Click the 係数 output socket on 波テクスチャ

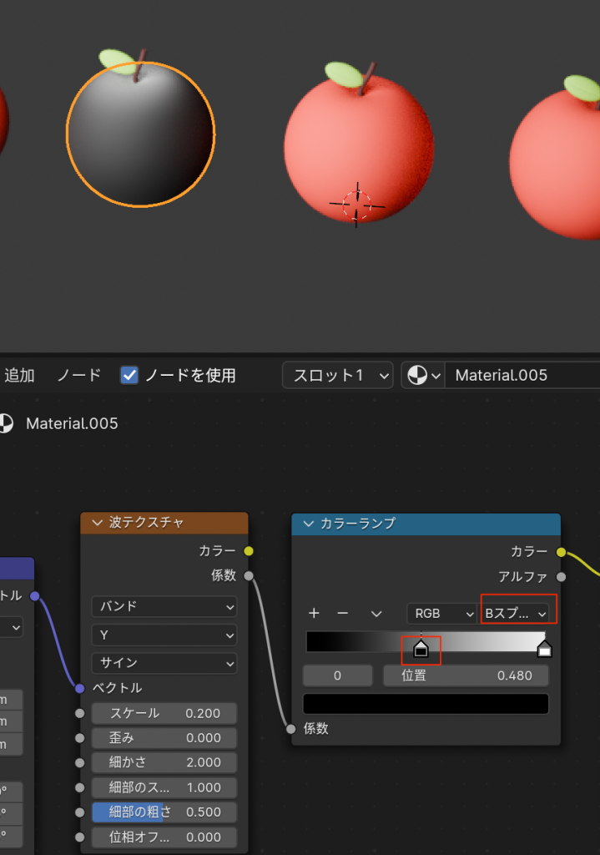pos(248,575)
